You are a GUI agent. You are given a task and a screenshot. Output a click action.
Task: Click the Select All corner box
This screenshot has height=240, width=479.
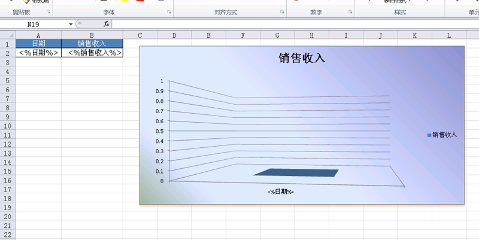pyautogui.click(x=8, y=35)
